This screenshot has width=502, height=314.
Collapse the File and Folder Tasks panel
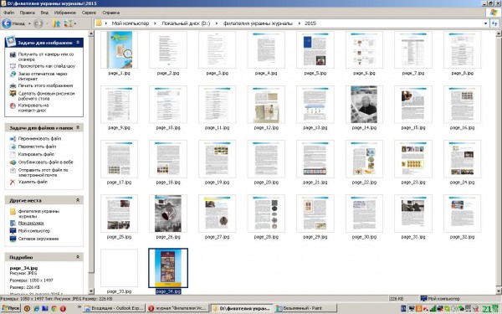pyautogui.click(x=78, y=127)
